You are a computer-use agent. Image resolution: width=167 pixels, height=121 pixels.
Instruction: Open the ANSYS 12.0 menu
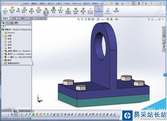tap(76, 4)
